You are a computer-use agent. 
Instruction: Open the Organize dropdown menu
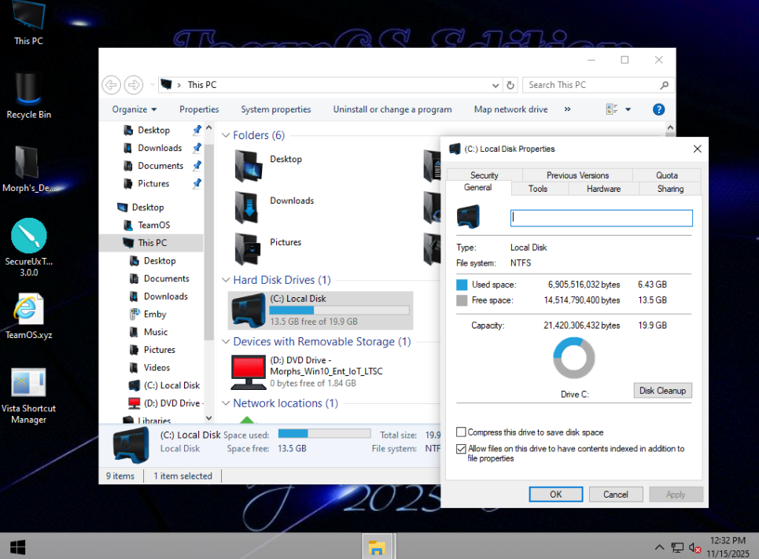point(134,109)
